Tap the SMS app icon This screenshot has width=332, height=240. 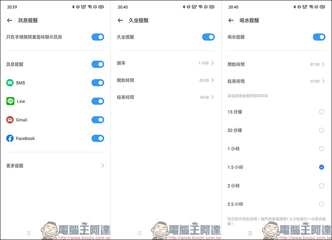(x=10, y=83)
